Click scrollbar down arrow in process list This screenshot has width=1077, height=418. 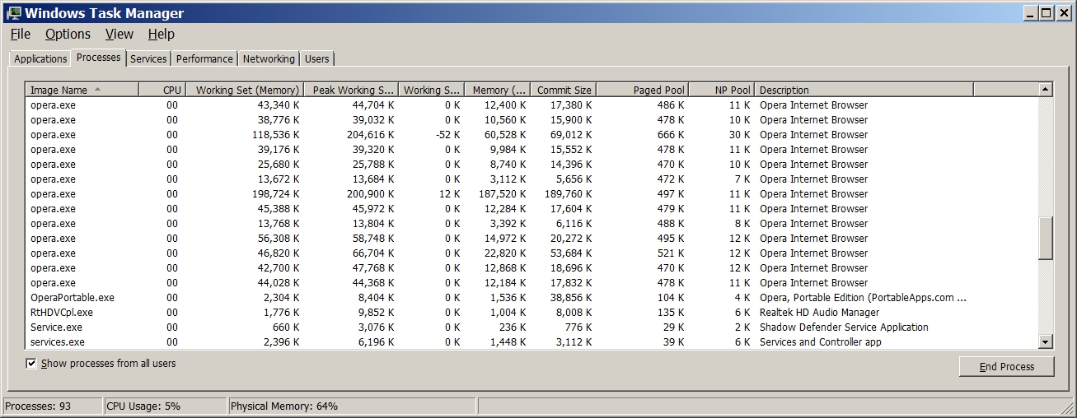click(1046, 341)
